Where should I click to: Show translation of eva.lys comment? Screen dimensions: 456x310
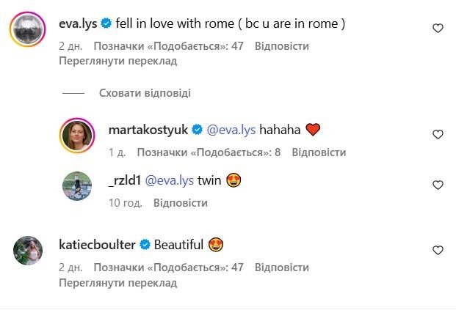pos(117,61)
